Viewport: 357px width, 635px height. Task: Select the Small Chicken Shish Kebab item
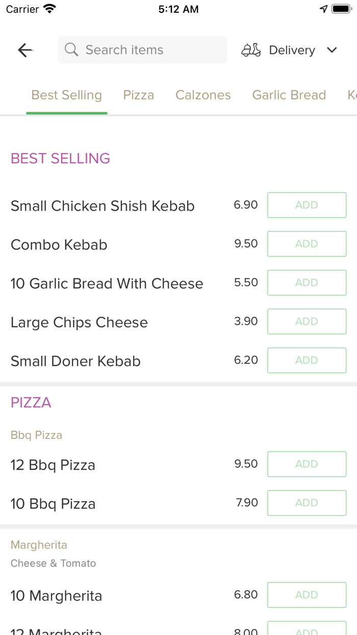tap(102, 205)
